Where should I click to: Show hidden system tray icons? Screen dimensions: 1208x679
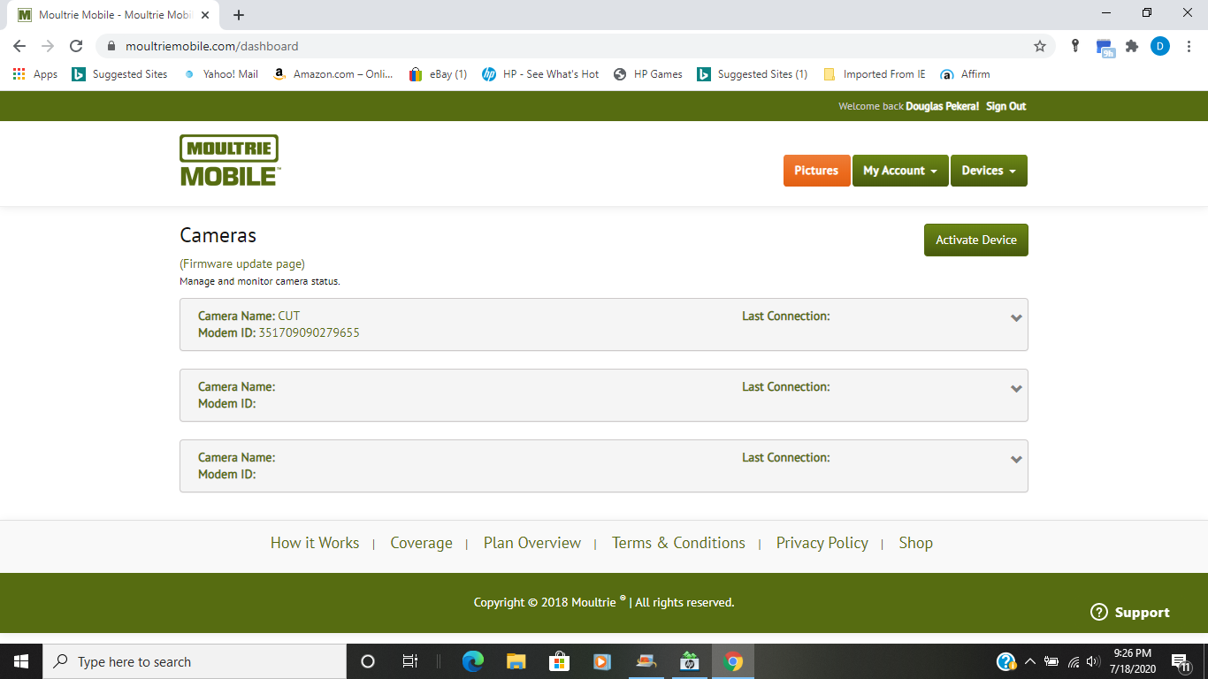1029,661
